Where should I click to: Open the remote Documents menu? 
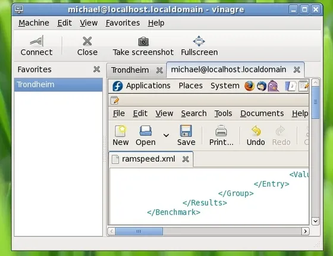coord(262,113)
